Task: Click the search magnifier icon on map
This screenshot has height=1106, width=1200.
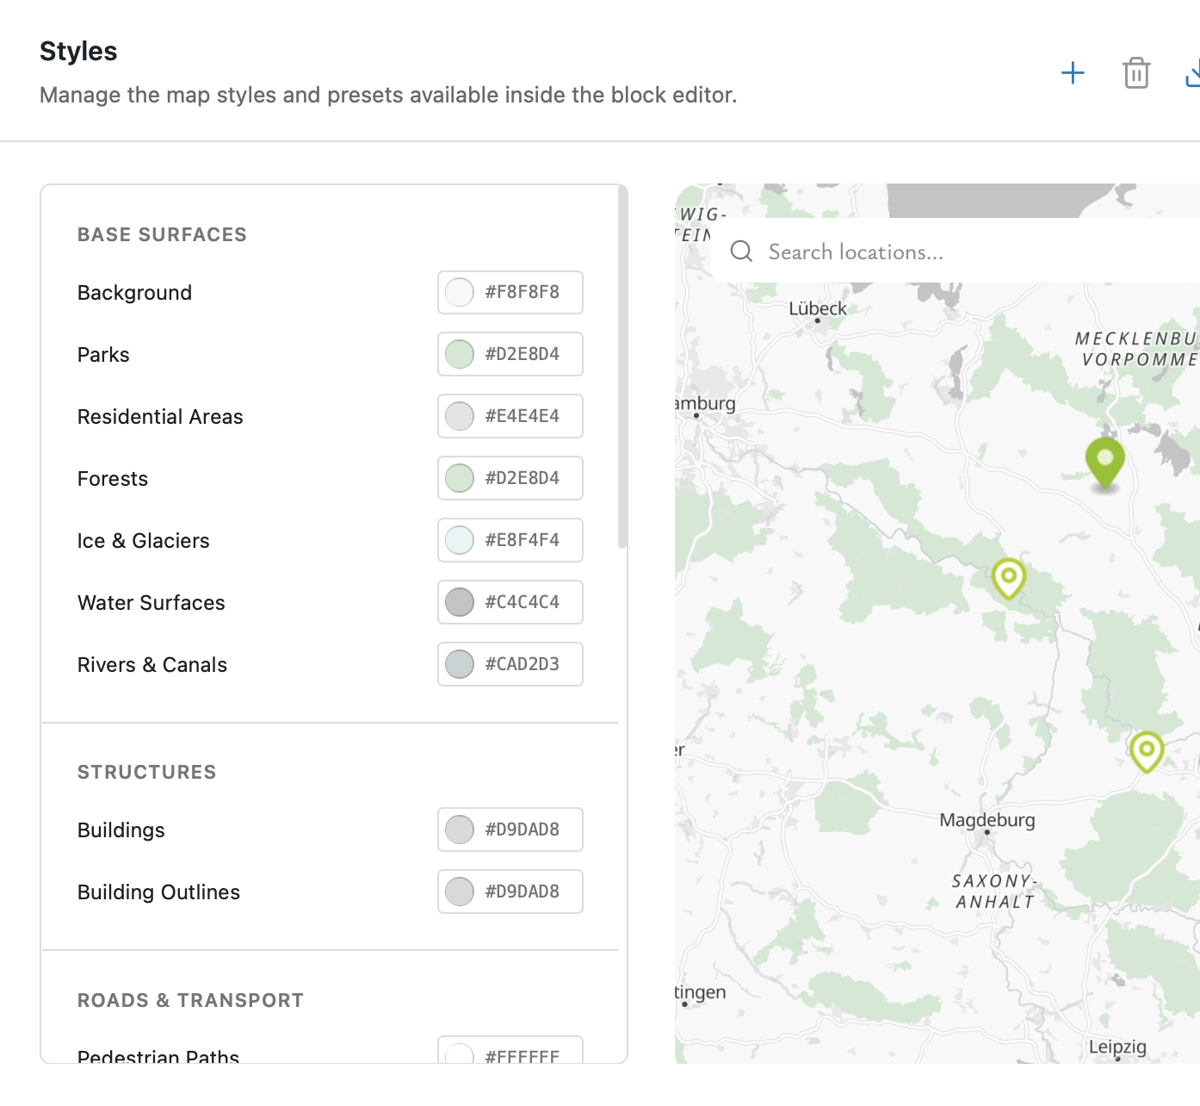Action: tap(741, 252)
